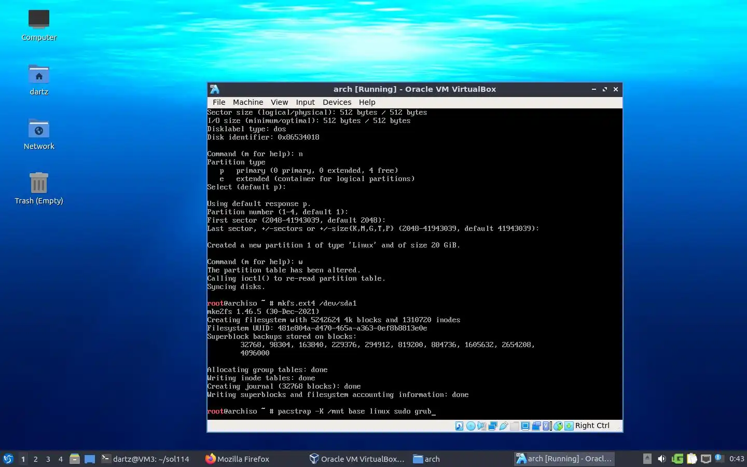The image size is (747, 467).
Task: Click the audio status icon in VM
Action: [482, 426]
